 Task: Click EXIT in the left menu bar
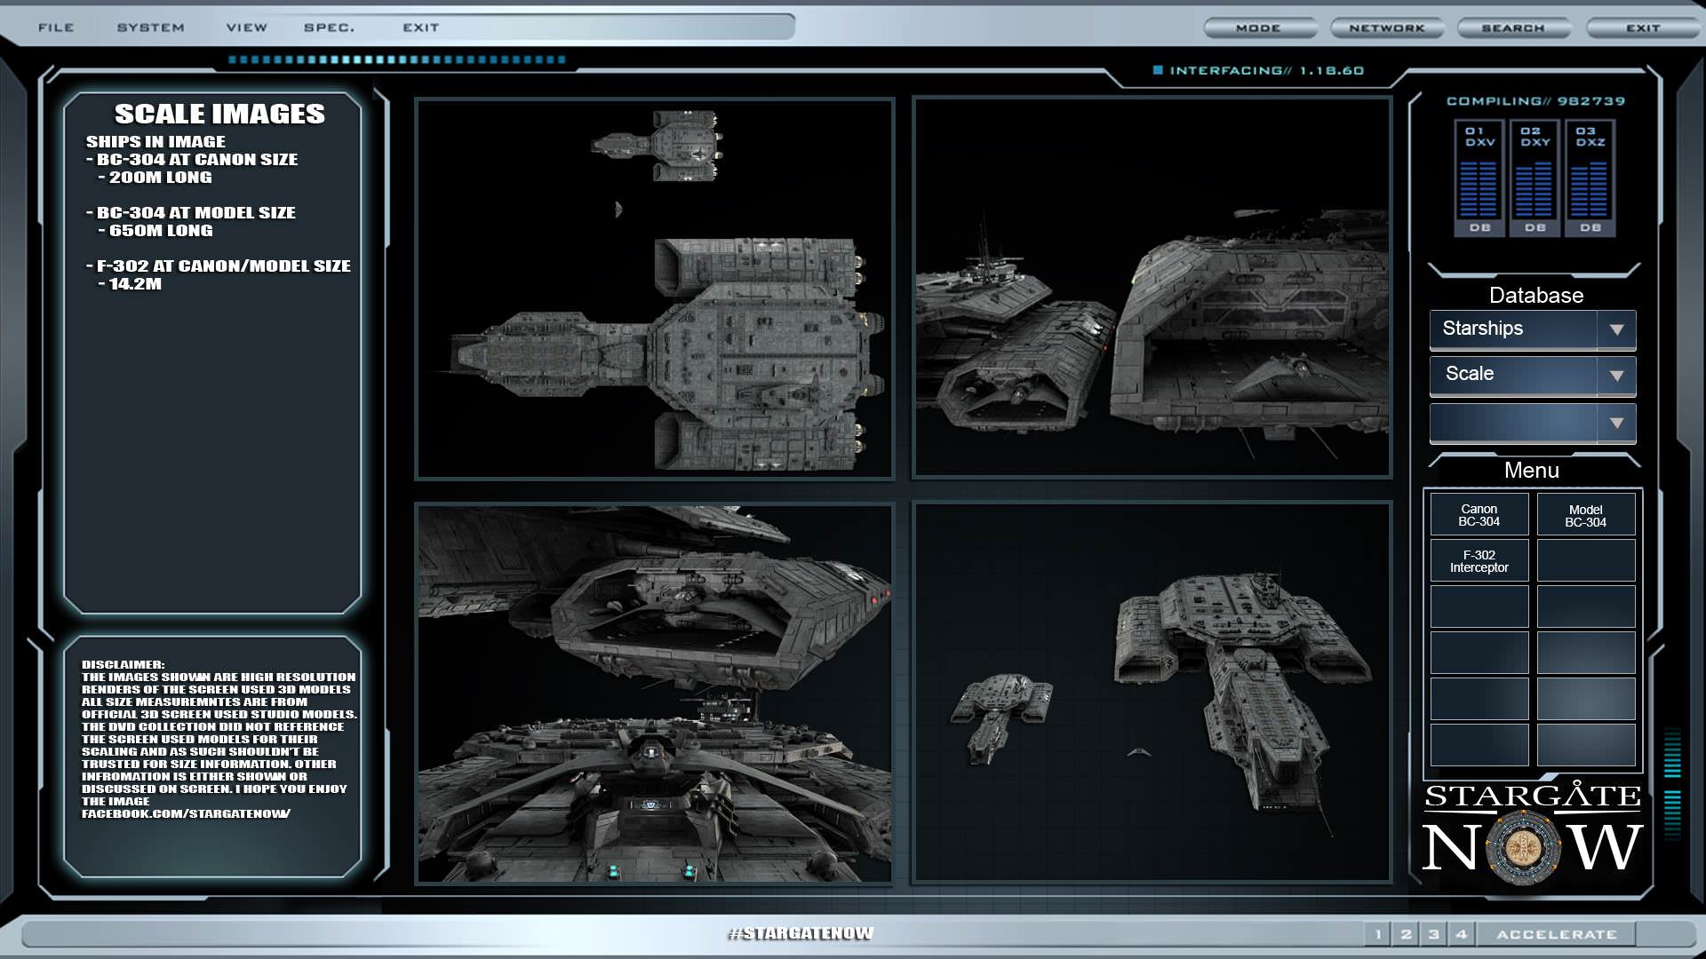pos(421,28)
